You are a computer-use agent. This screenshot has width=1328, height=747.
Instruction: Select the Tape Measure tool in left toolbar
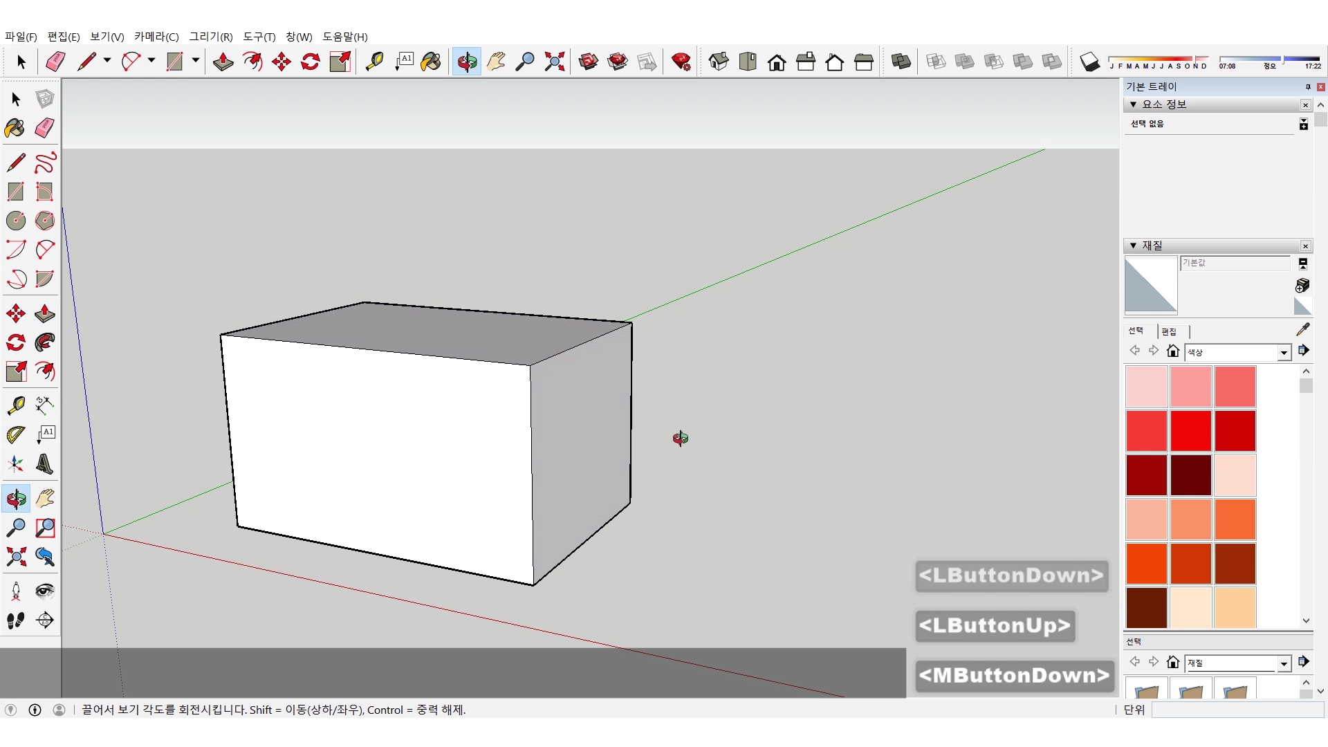(x=16, y=405)
